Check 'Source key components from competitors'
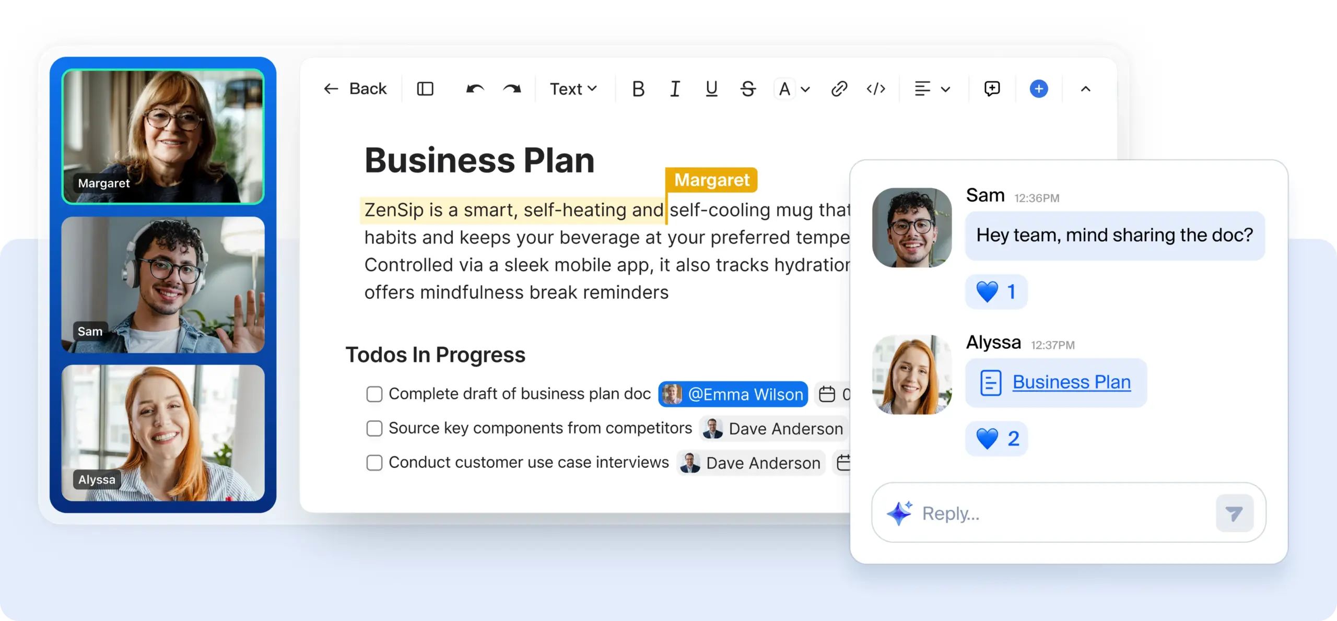 (374, 428)
